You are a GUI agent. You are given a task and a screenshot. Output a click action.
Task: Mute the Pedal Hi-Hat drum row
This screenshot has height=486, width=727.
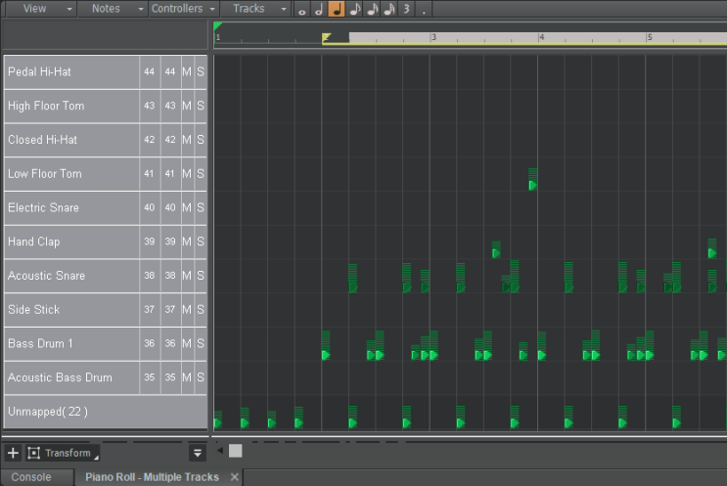[x=187, y=72]
